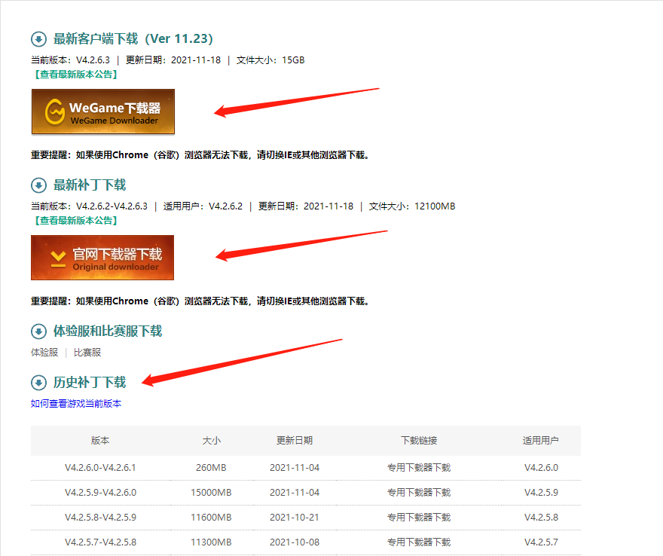This screenshot has width=663, height=556.
Task: Click 适用用户: V4.2.6.2 text
Action: click(203, 206)
